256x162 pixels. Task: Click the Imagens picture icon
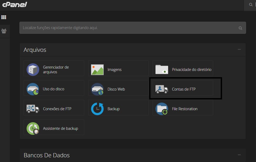[97, 70]
